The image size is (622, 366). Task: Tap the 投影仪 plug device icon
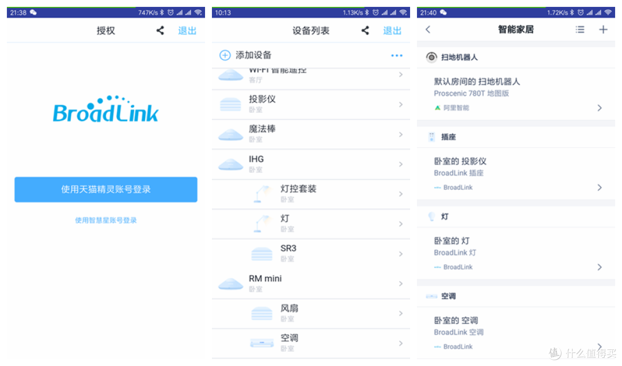pyautogui.click(x=230, y=105)
